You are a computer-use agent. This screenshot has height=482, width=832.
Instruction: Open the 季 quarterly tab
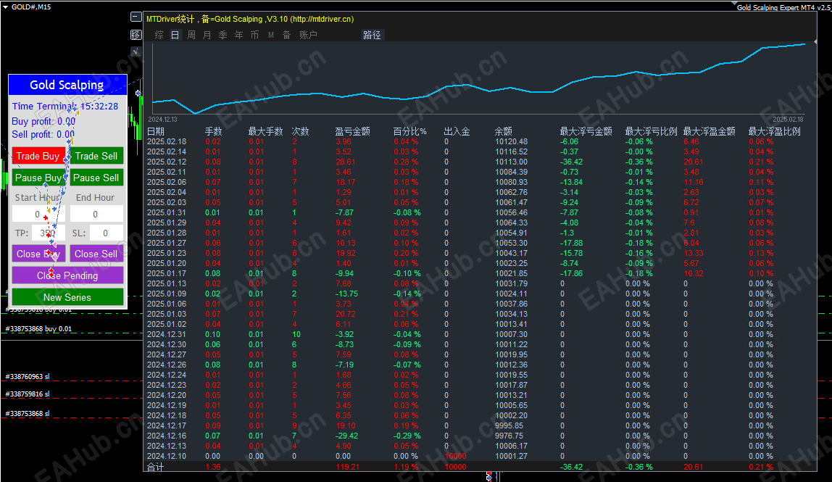point(223,35)
